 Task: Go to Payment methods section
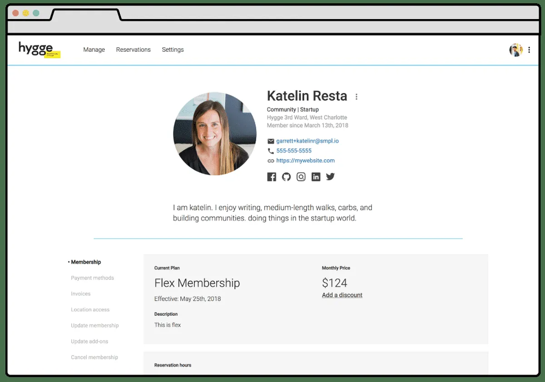[92, 278]
